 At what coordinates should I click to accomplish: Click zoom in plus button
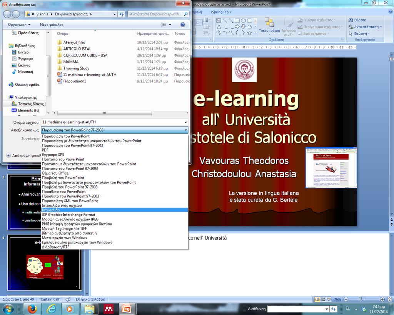point(382,299)
